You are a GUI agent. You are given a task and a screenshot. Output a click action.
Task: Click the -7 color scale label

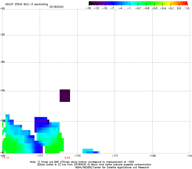[112, 8]
